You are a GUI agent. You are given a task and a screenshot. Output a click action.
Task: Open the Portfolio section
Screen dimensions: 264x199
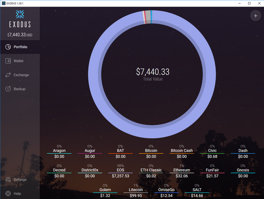click(20, 47)
